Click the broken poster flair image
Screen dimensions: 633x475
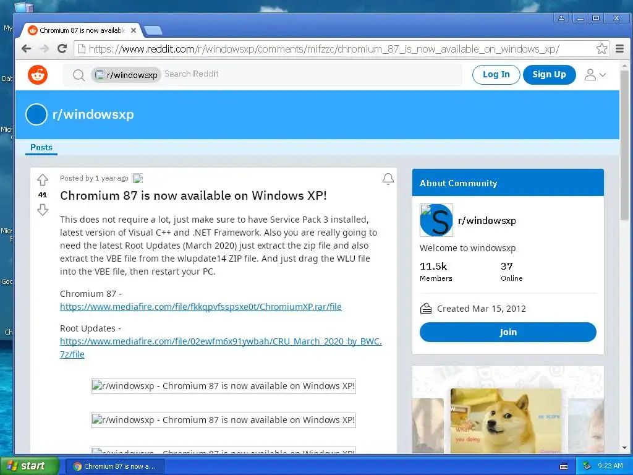(137, 178)
